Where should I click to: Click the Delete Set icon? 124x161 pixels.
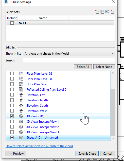[x=112, y=12]
